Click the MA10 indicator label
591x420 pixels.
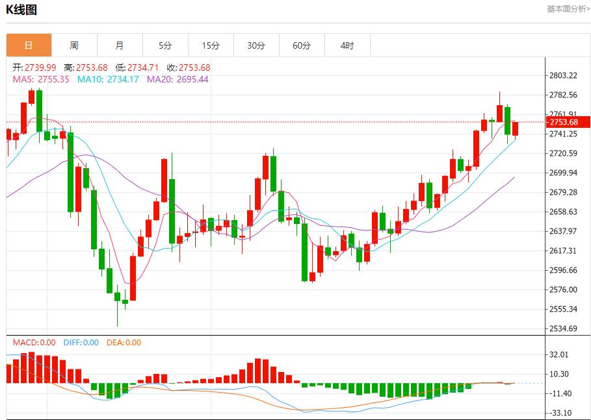[108, 79]
